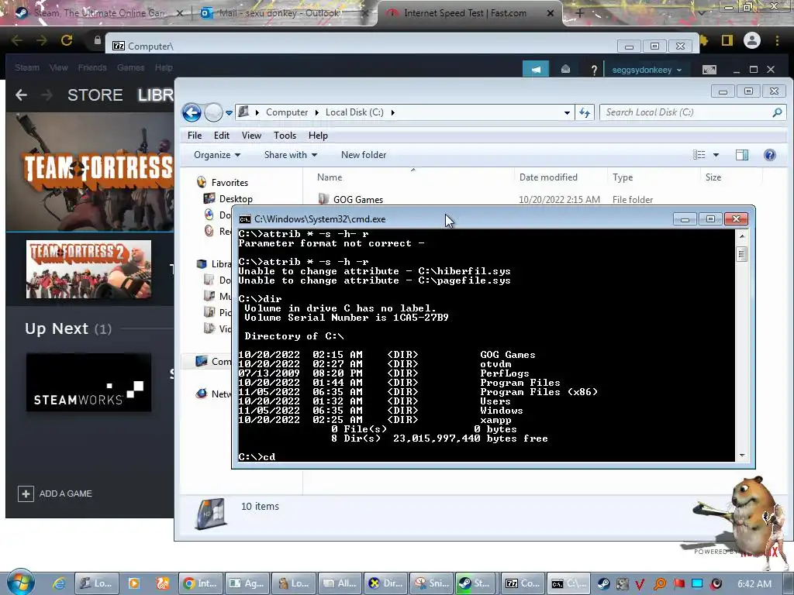Click Steam announcements megaphone icon
794x595 pixels.
536,69
